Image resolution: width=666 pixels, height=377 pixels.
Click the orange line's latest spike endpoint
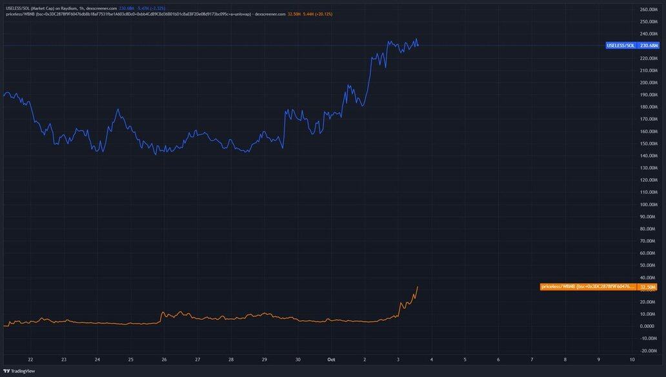pos(418,287)
